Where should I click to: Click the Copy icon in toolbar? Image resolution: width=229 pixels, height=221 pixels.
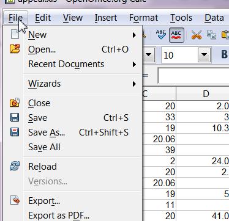click(x=211, y=35)
